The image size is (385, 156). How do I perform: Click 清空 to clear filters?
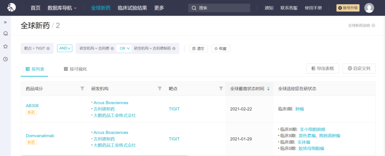click(x=199, y=49)
